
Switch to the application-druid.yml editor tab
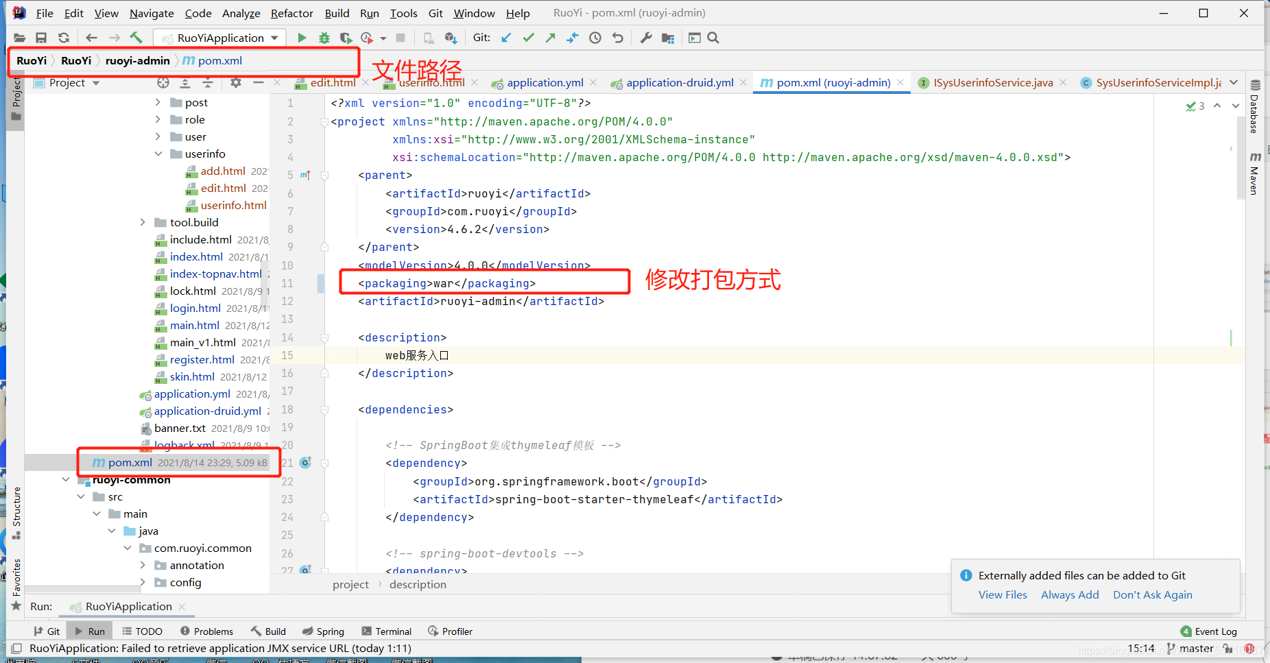[x=679, y=82]
